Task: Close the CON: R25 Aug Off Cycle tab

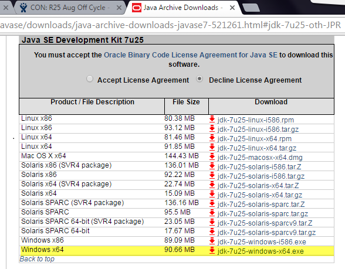Action: tap(119, 8)
